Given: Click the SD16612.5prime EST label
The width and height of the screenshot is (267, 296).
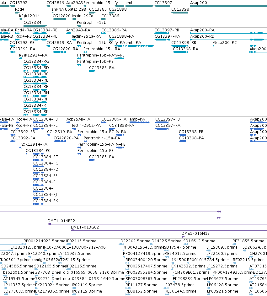Looking at the screenshot, I should click(x=199, y=241).
